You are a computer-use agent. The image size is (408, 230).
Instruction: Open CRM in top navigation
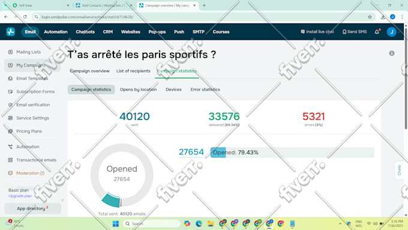[x=108, y=32]
